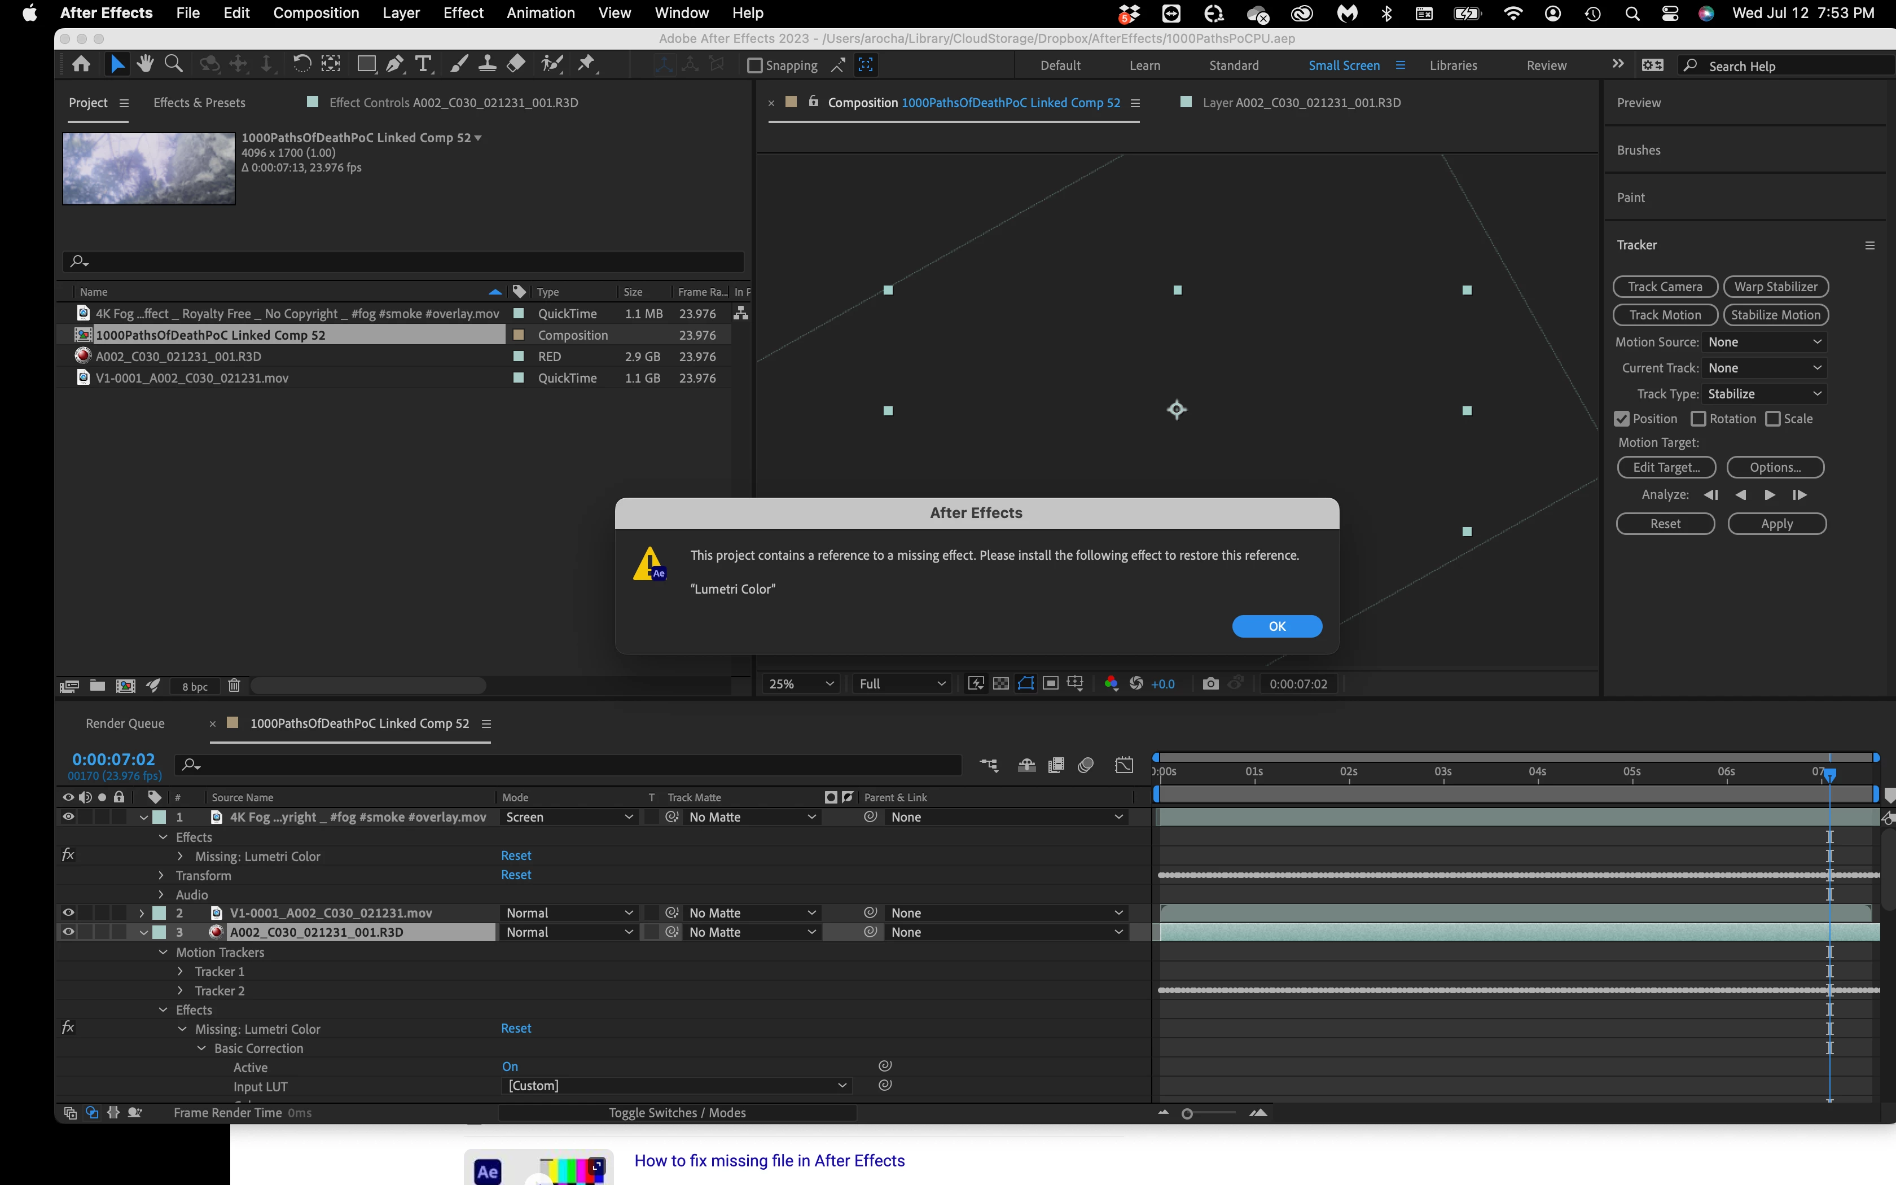
Task: Select the Clone Stamp tool
Action: pyautogui.click(x=486, y=64)
